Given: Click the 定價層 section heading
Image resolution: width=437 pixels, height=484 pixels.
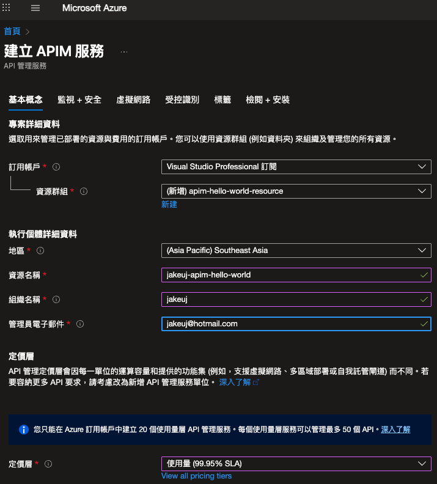Looking at the screenshot, I should click(x=21, y=356).
